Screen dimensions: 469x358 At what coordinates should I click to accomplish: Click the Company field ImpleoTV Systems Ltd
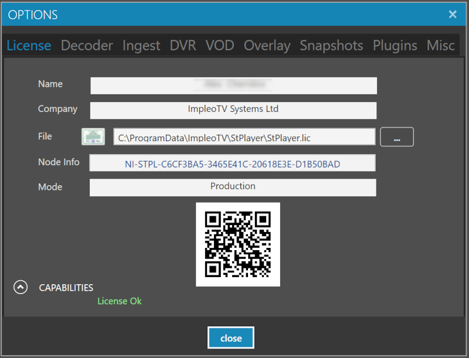point(233,110)
